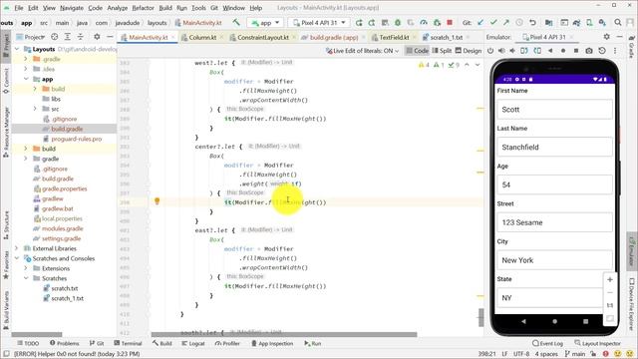The height and width of the screenshot is (359, 638).
Task: Open the Profiler tool window
Action: click(x=228, y=343)
